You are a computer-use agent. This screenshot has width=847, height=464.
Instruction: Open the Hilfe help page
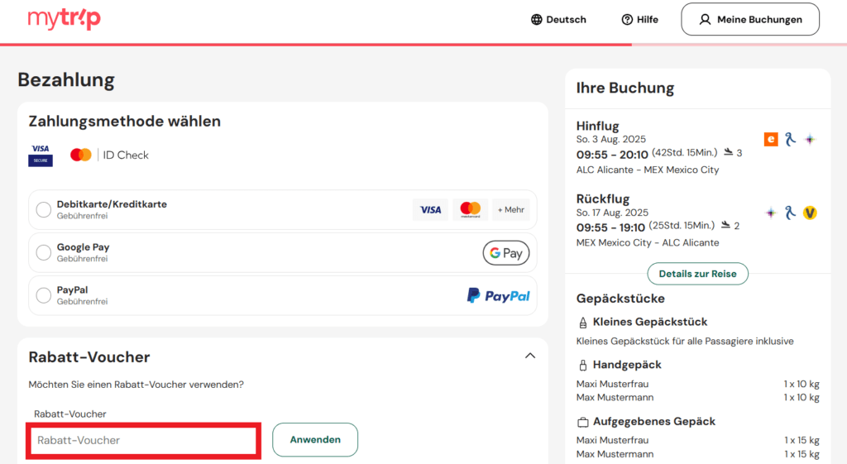640,20
